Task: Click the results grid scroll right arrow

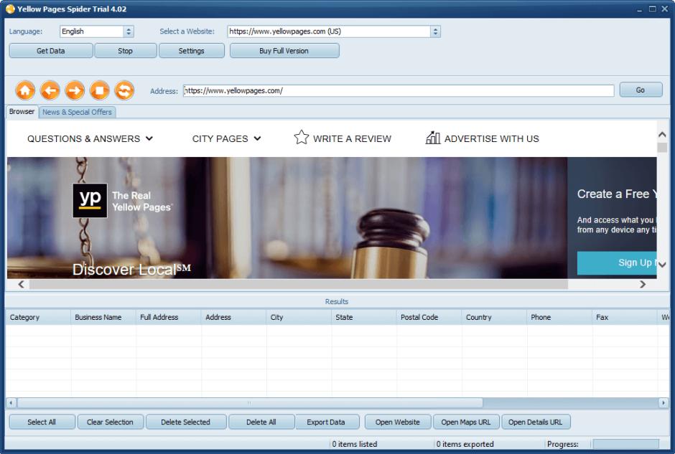Action: (664, 403)
